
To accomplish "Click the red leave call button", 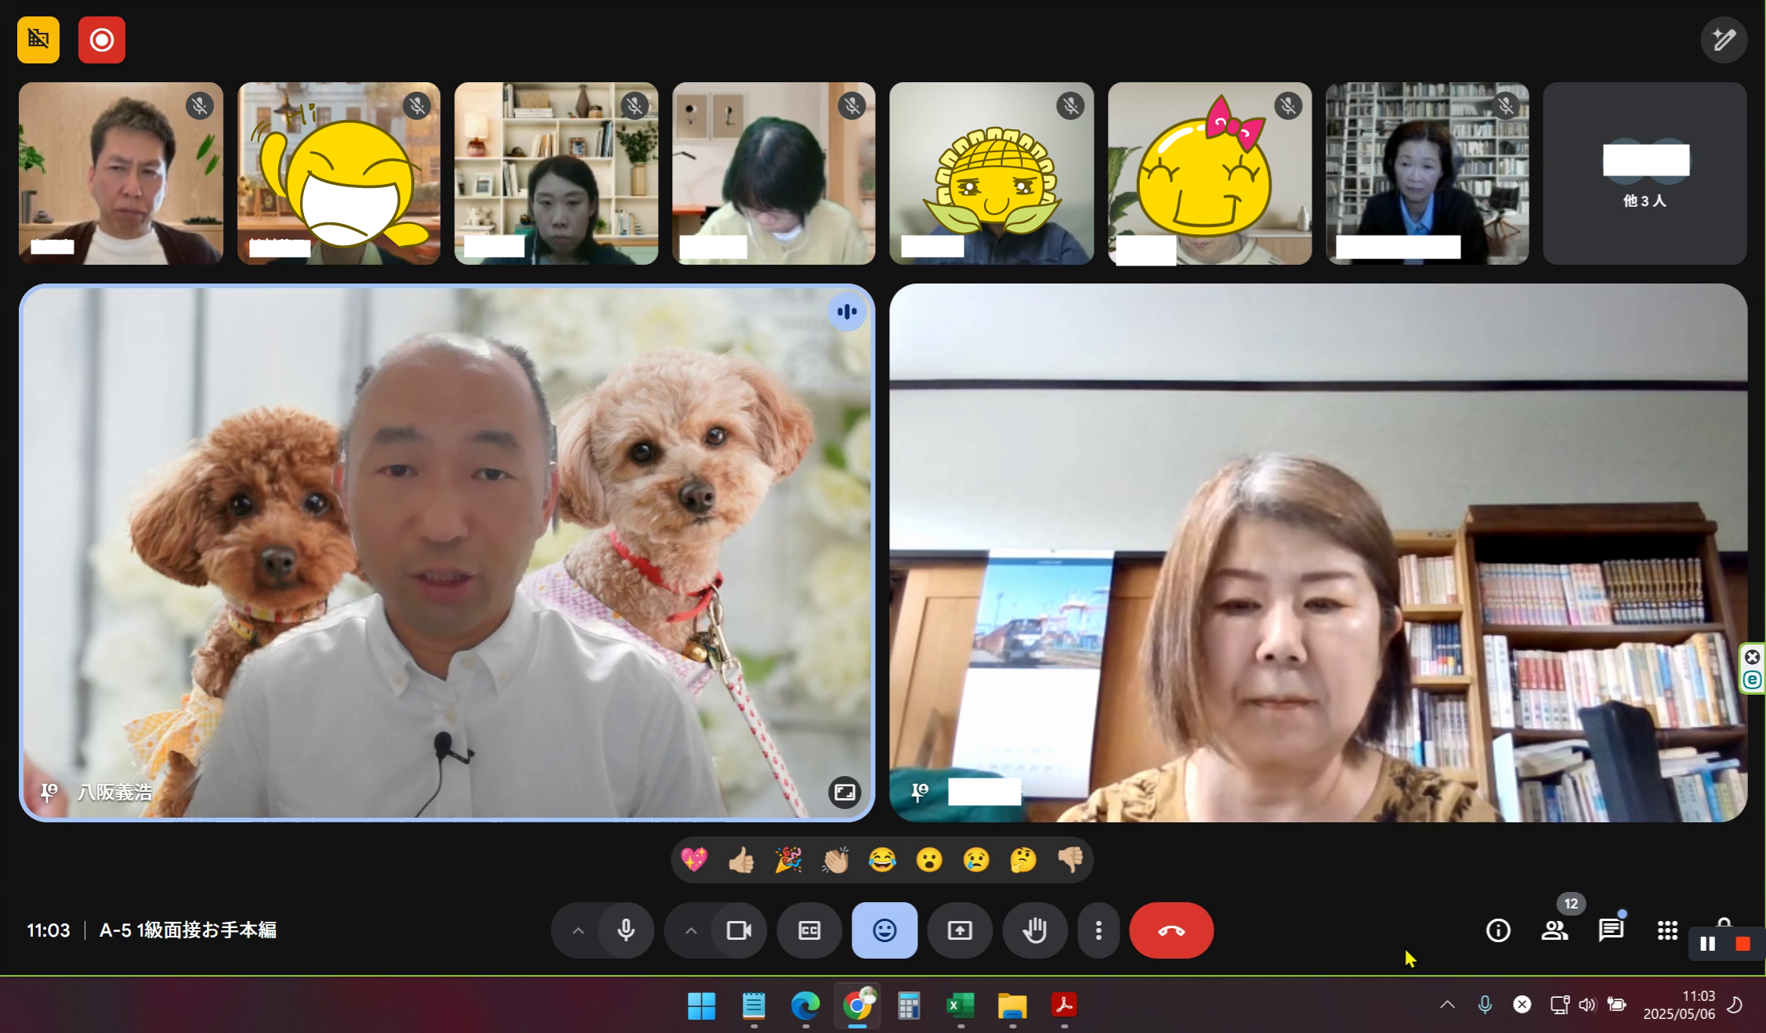I will pos(1171,930).
